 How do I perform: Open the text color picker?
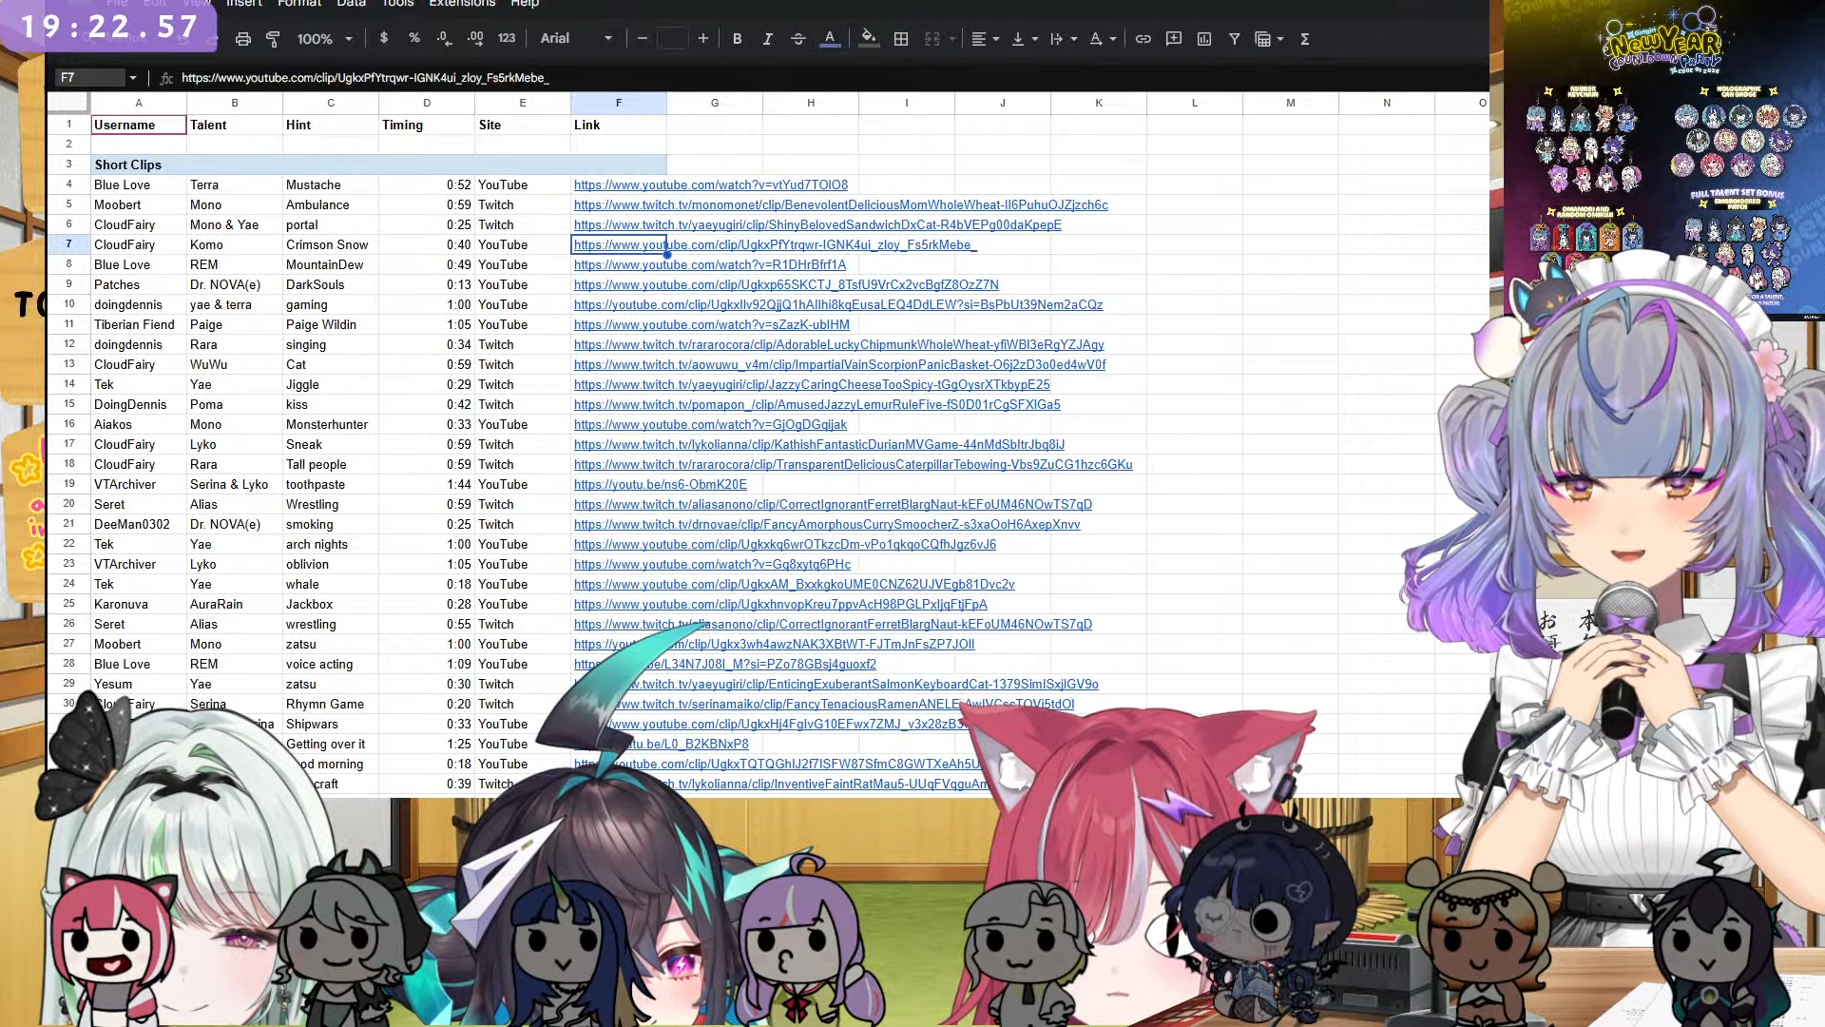(x=830, y=39)
